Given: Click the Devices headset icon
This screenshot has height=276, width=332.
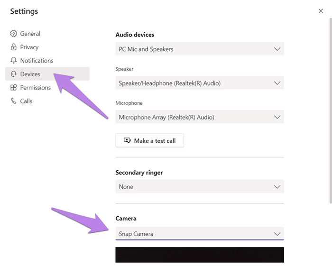Looking at the screenshot, I should pyautogui.click(x=14, y=74).
